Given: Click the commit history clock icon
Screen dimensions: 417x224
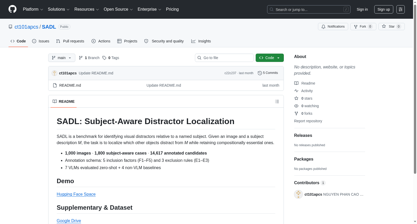Looking at the screenshot, I should [260, 73].
